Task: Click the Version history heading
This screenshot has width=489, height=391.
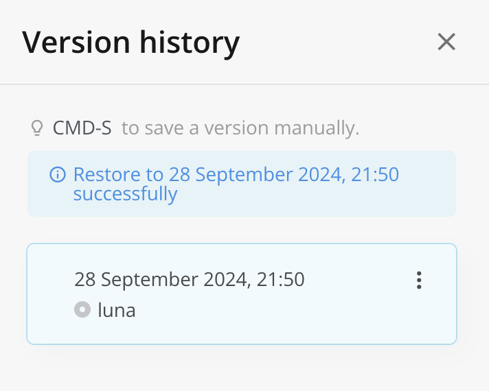Action: click(x=131, y=43)
